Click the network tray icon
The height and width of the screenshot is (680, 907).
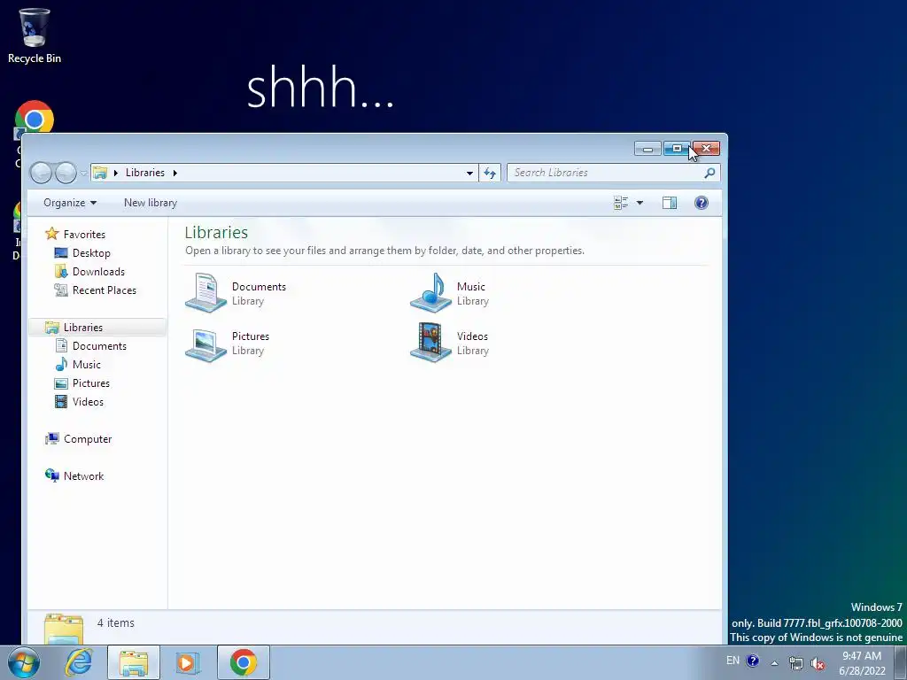click(x=796, y=663)
